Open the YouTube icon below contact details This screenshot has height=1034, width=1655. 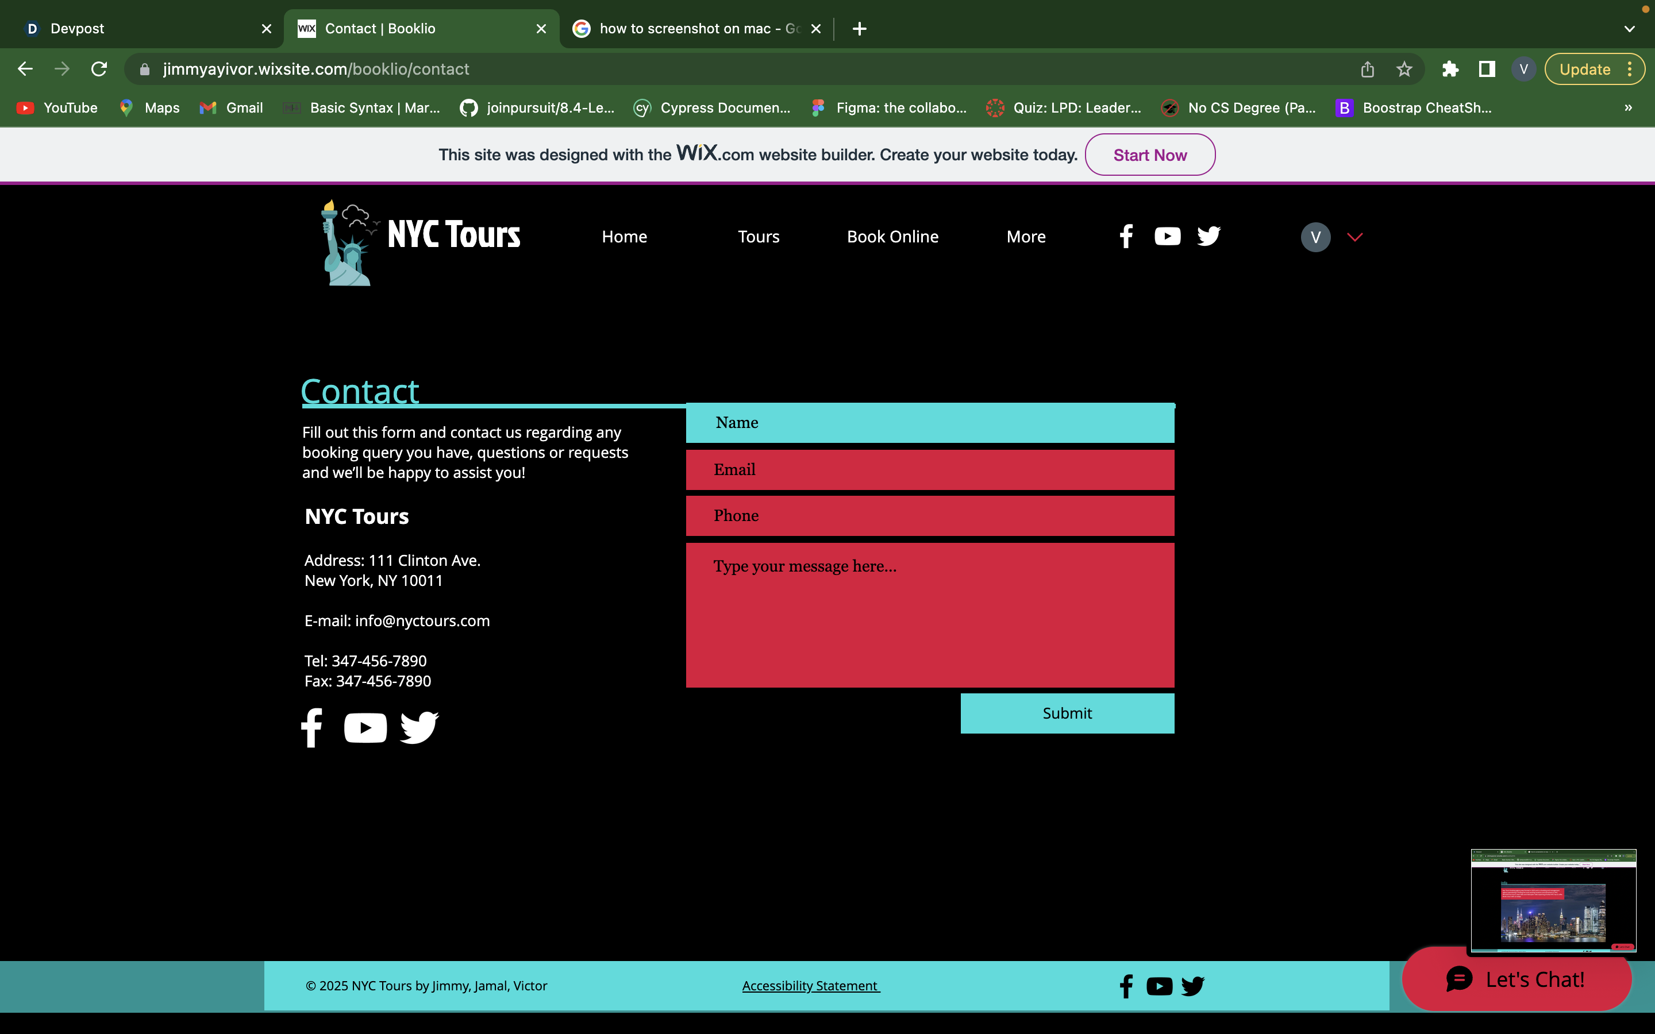365,728
